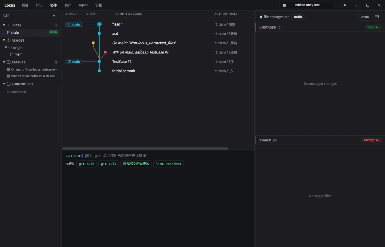Click the stash marker node in the graph
Viewport: 385px width, 247px height.
click(x=105, y=52)
